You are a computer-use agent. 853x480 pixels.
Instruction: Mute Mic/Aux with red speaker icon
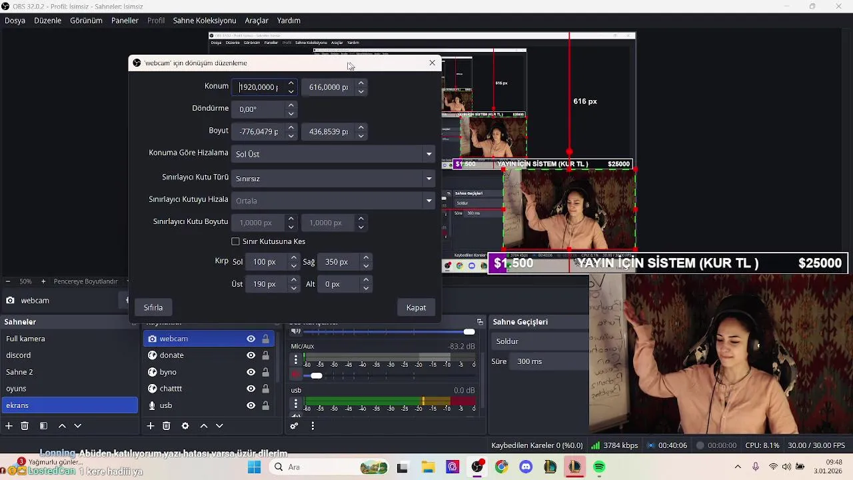(296, 375)
